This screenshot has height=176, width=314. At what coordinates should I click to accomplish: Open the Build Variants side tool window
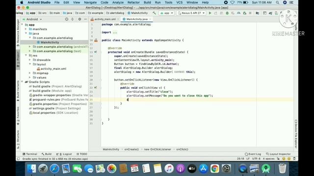coord(18,91)
